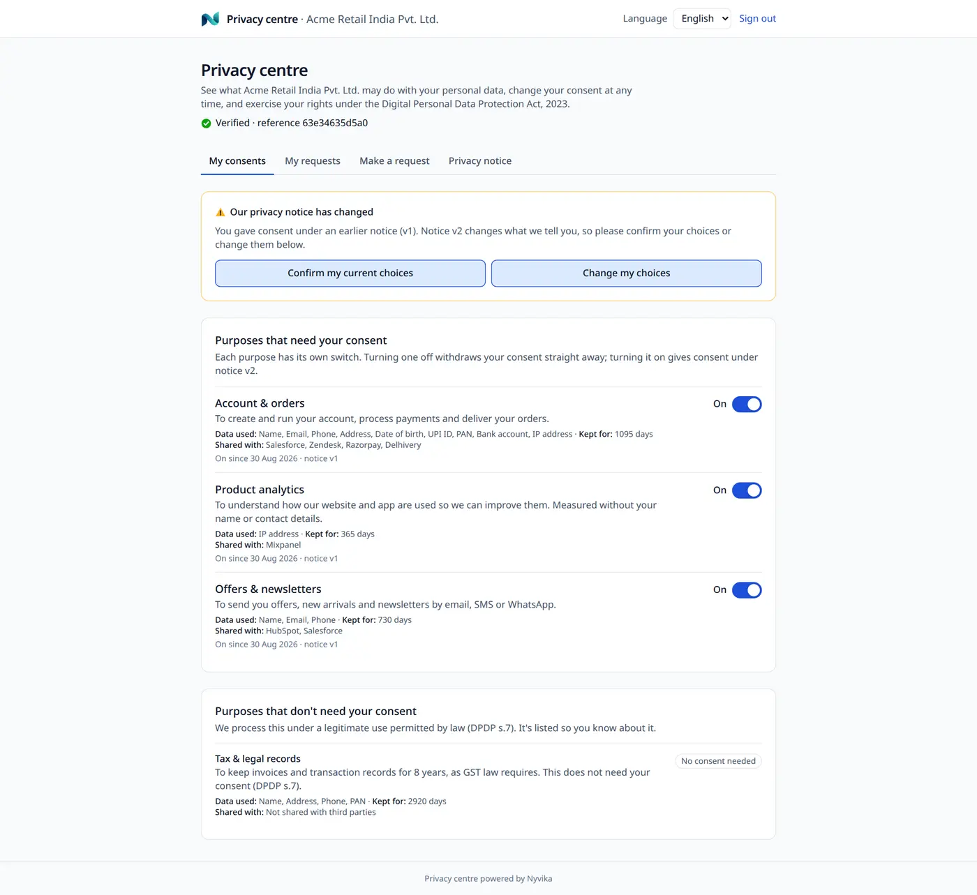Image resolution: width=977 pixels, height=895 pixels.
Task: Click the 'Account & orders' purpose title
Action: [x=260, y=403]
